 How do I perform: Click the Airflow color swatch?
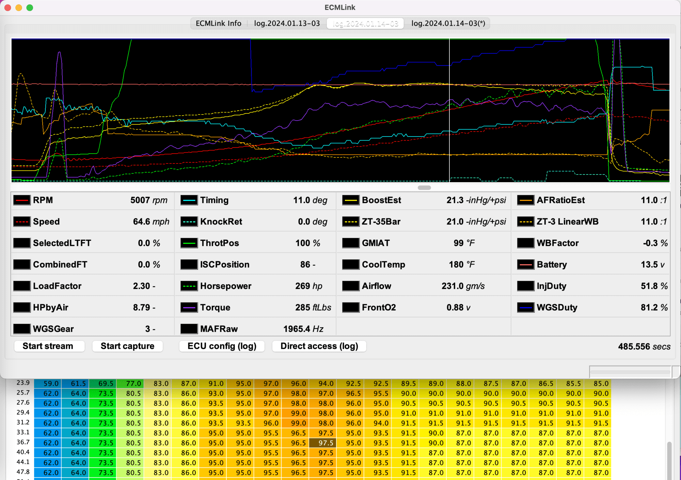click(351, 286)
